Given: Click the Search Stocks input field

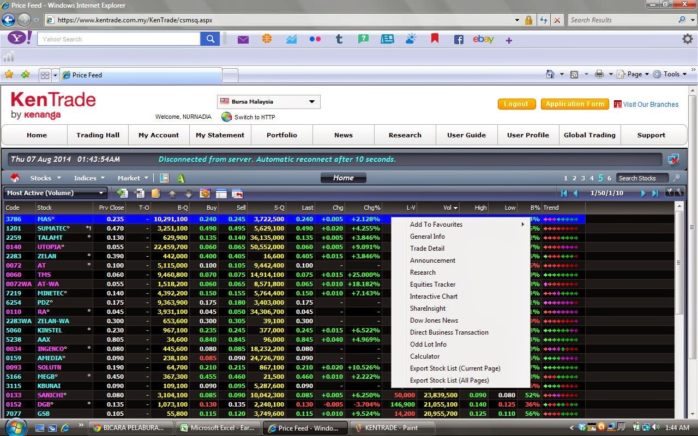Looking at the screenshot, I should point(642,178).
